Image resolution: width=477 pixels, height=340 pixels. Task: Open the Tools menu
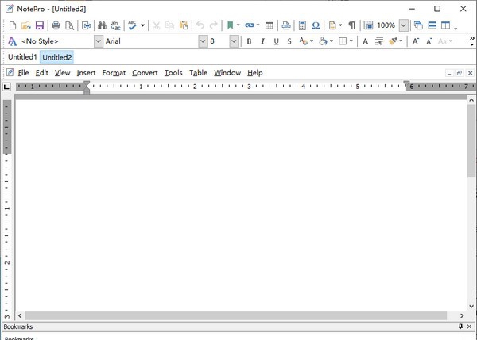click(x=173, y=73)
